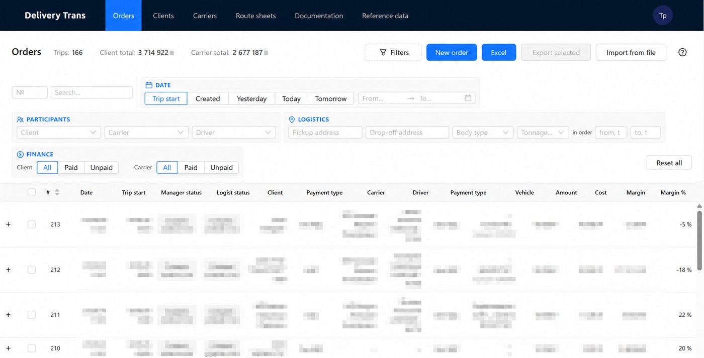704x358 pixels.
Task: Click the Cost column header
Action: (601, 192)
